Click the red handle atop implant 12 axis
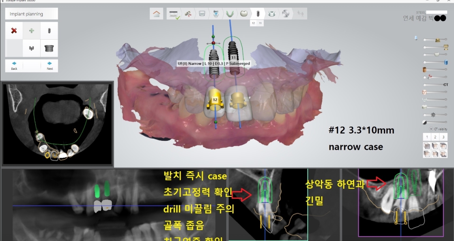This screenshot has height=241, width=454. (213, 43)
